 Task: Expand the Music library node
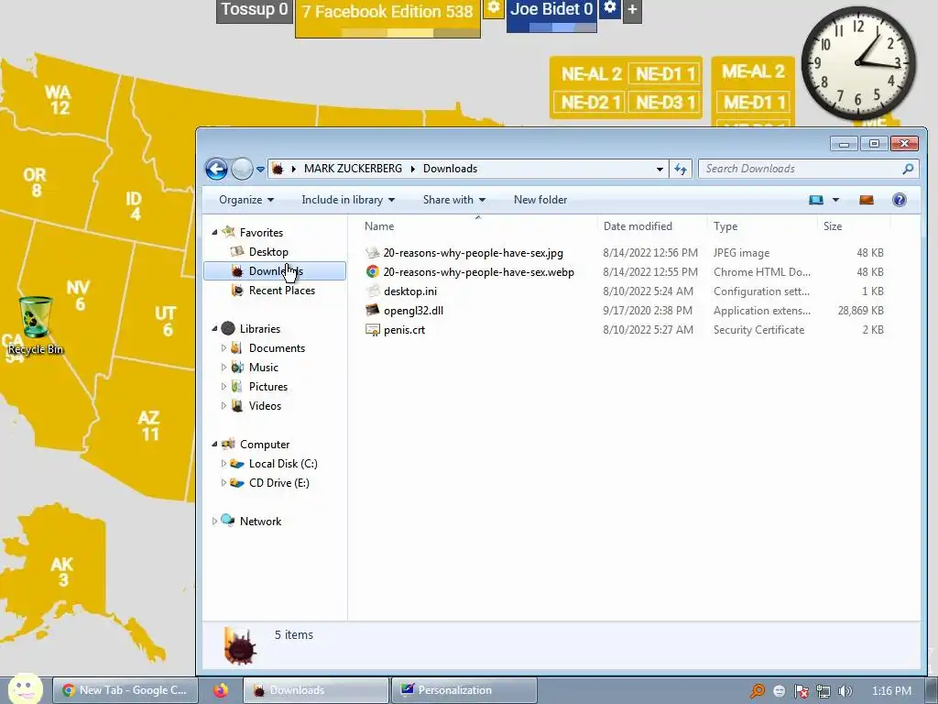(x=224, y=367)
